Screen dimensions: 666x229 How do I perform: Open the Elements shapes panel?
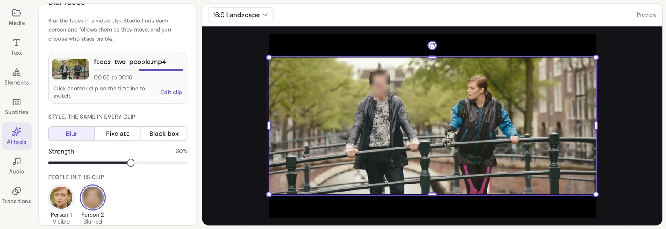(17, 77)
